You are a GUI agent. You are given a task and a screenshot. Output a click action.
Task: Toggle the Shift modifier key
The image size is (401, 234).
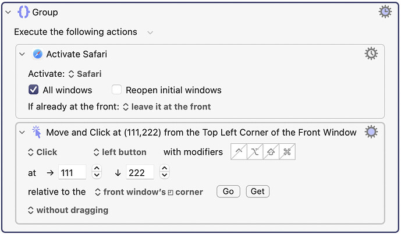pyautogui.click(x=271, y=152)
